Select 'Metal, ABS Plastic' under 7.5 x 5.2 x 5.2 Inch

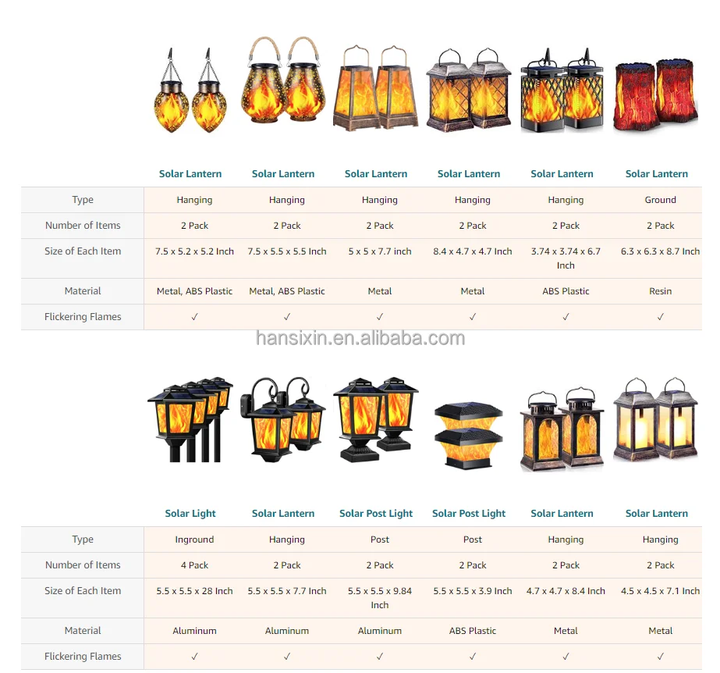(x=194, y=291)
